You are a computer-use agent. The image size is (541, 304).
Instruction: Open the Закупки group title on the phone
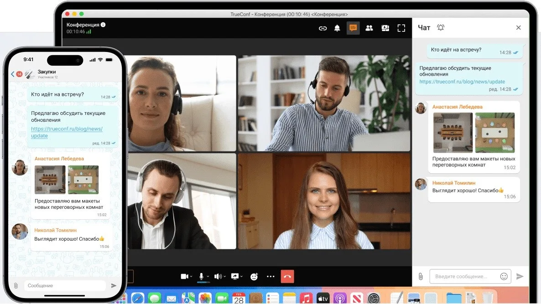(47, 72)
